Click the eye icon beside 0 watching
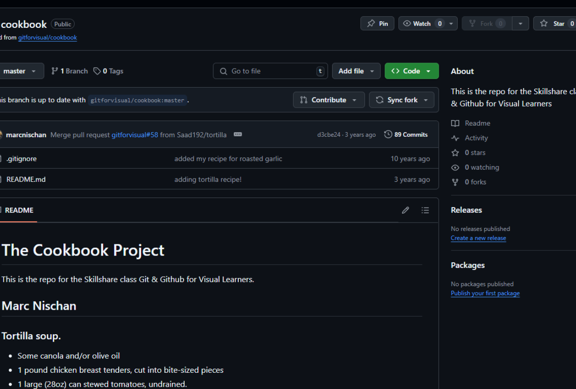Screen dimensions: 576x389 [x=455, y=167]
